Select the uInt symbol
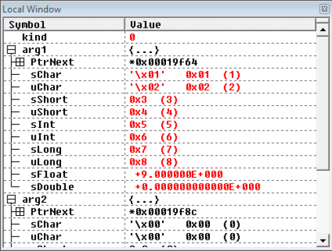 43,137
